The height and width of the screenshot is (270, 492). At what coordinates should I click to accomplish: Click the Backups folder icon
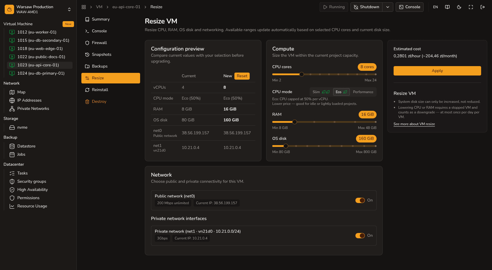[87, 66]
